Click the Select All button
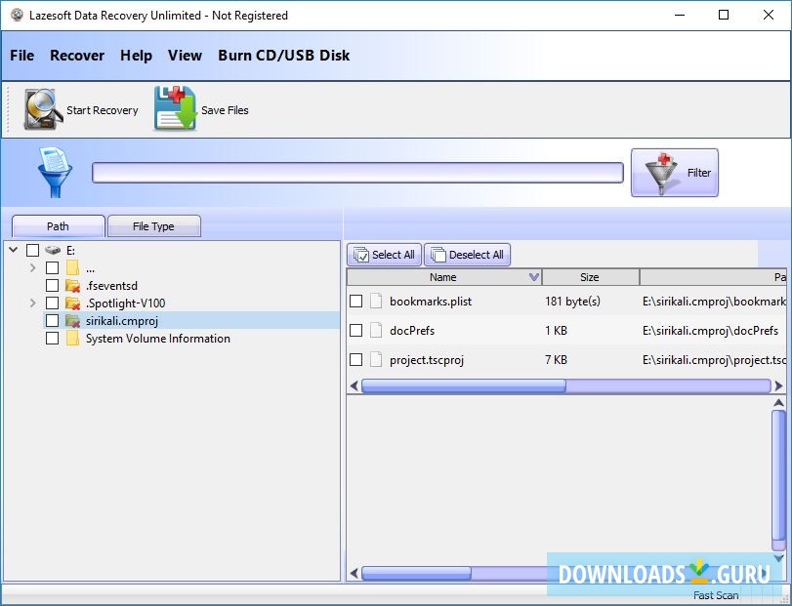 (384, 255)
